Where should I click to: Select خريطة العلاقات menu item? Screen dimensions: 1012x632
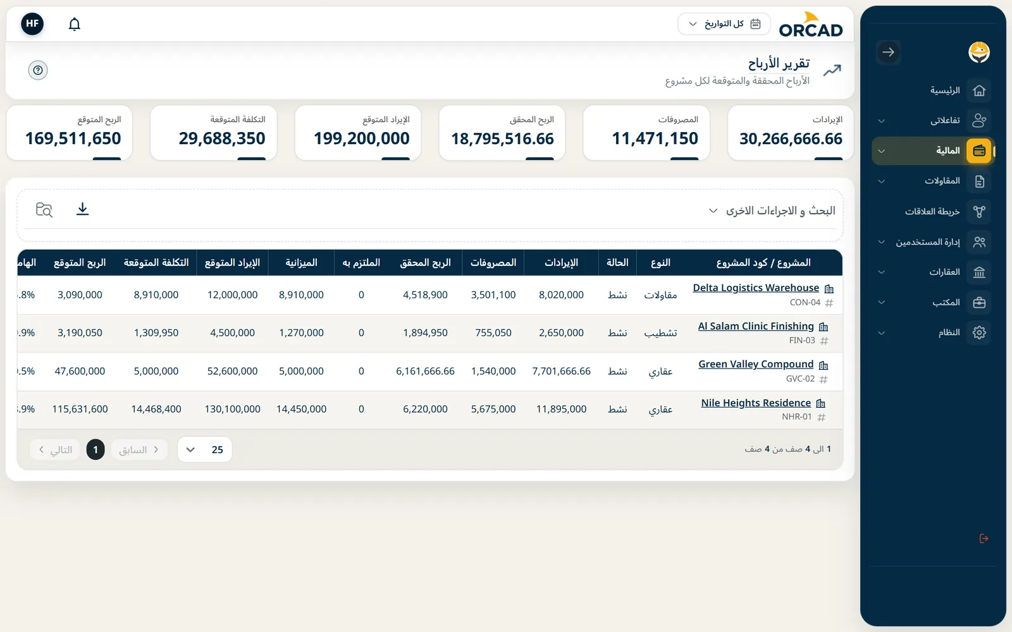(x=932, y=212)
